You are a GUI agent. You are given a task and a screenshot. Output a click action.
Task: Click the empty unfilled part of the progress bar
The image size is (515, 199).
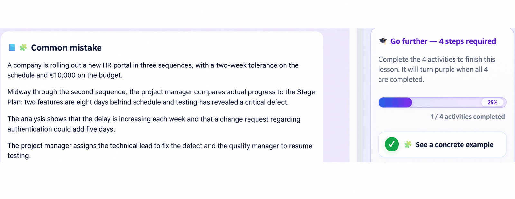[446, 102]
